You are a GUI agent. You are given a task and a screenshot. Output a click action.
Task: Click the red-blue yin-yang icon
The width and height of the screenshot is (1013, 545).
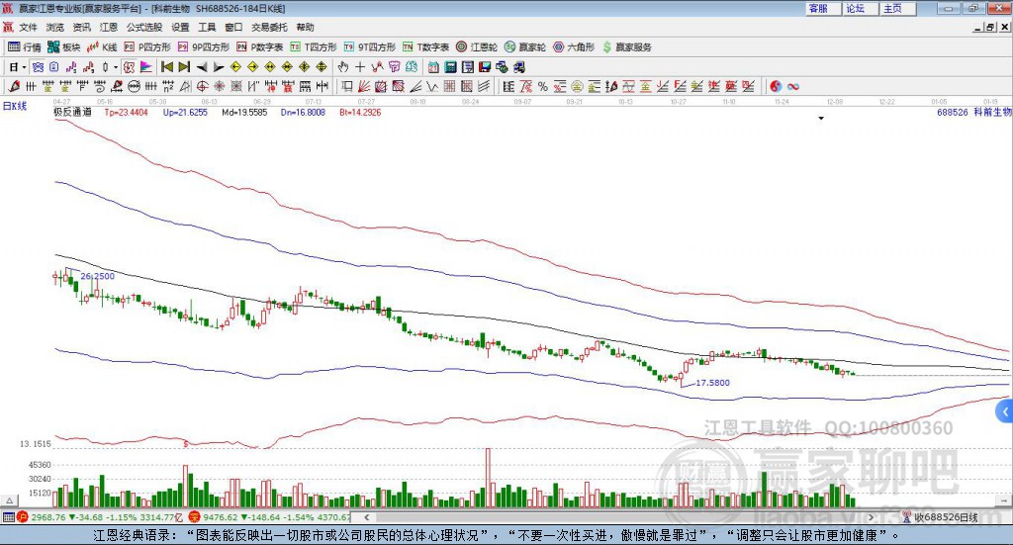point(776,86)
